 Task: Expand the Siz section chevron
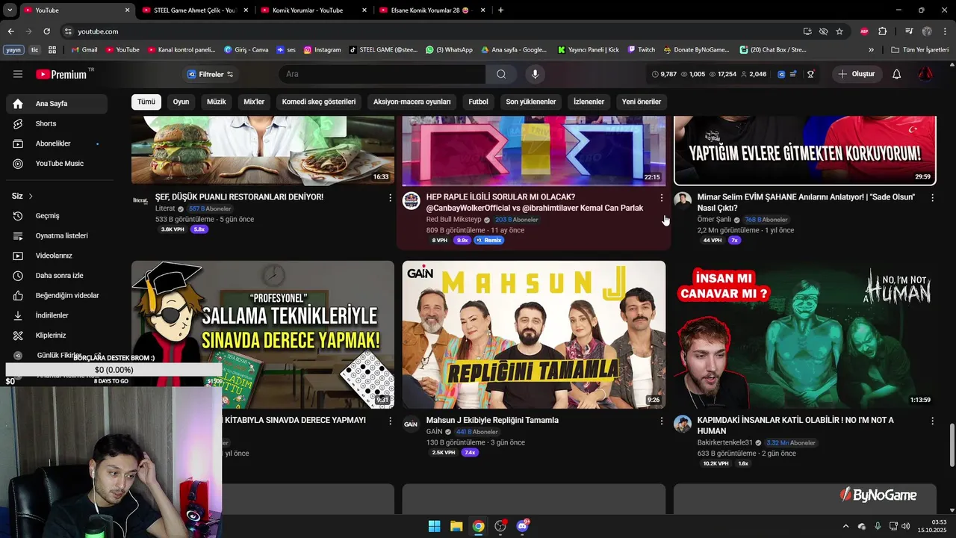31,197
